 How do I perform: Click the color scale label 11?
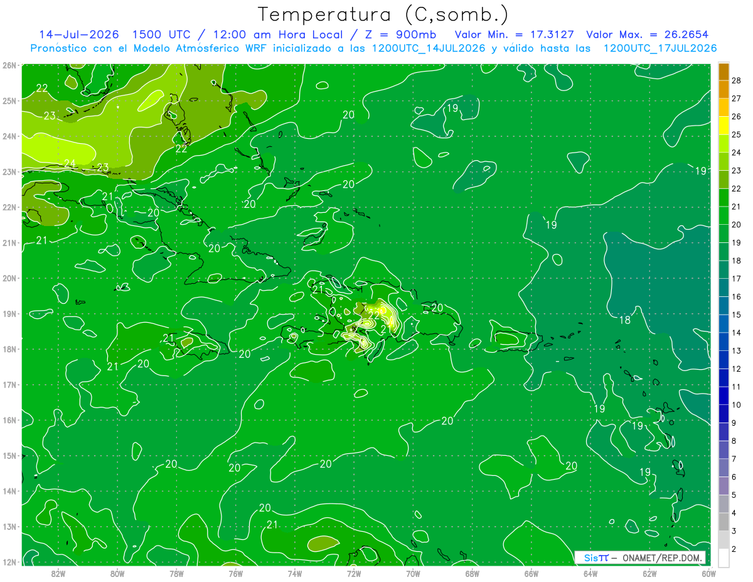click(736, 387)
